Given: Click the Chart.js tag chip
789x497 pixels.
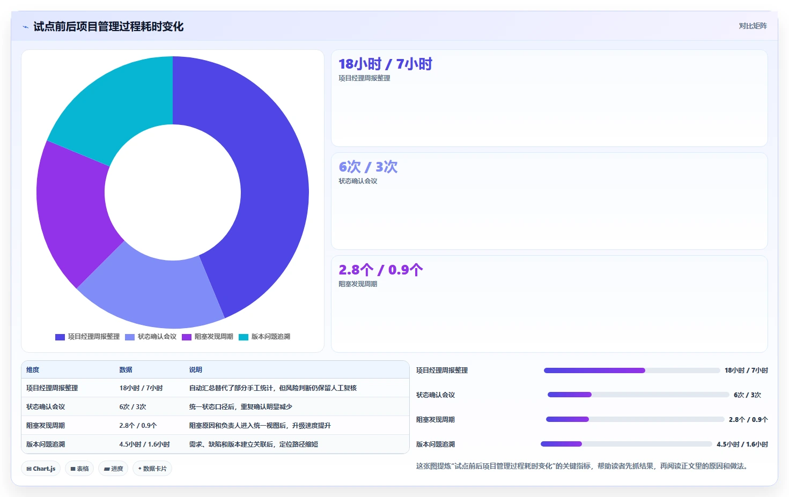Looking at the screenshot, I should pos(41,469).
